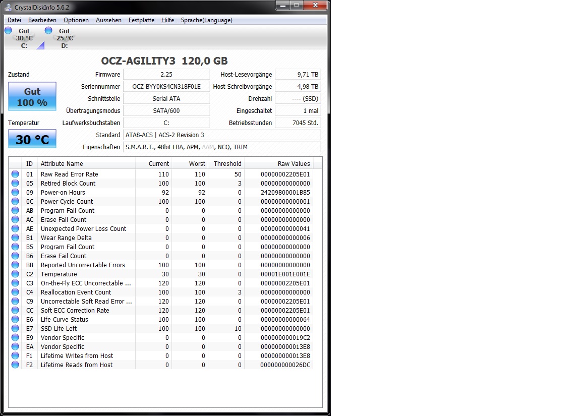Click the Host-Lesevorgänge value 9,71 TB

point(298,75)
